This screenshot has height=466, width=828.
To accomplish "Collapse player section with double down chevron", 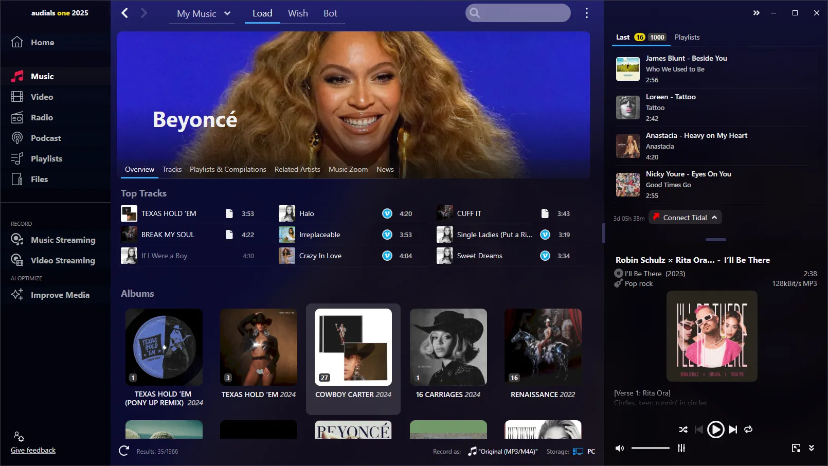I will tap(812, 448).
